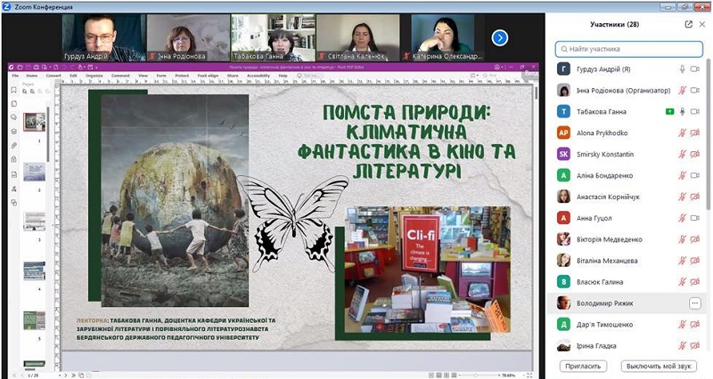This screenshot has width=713, height=379.
Task: Toggle muted mic of Аліна Бондаренко
Action: (x=682, y=175)
